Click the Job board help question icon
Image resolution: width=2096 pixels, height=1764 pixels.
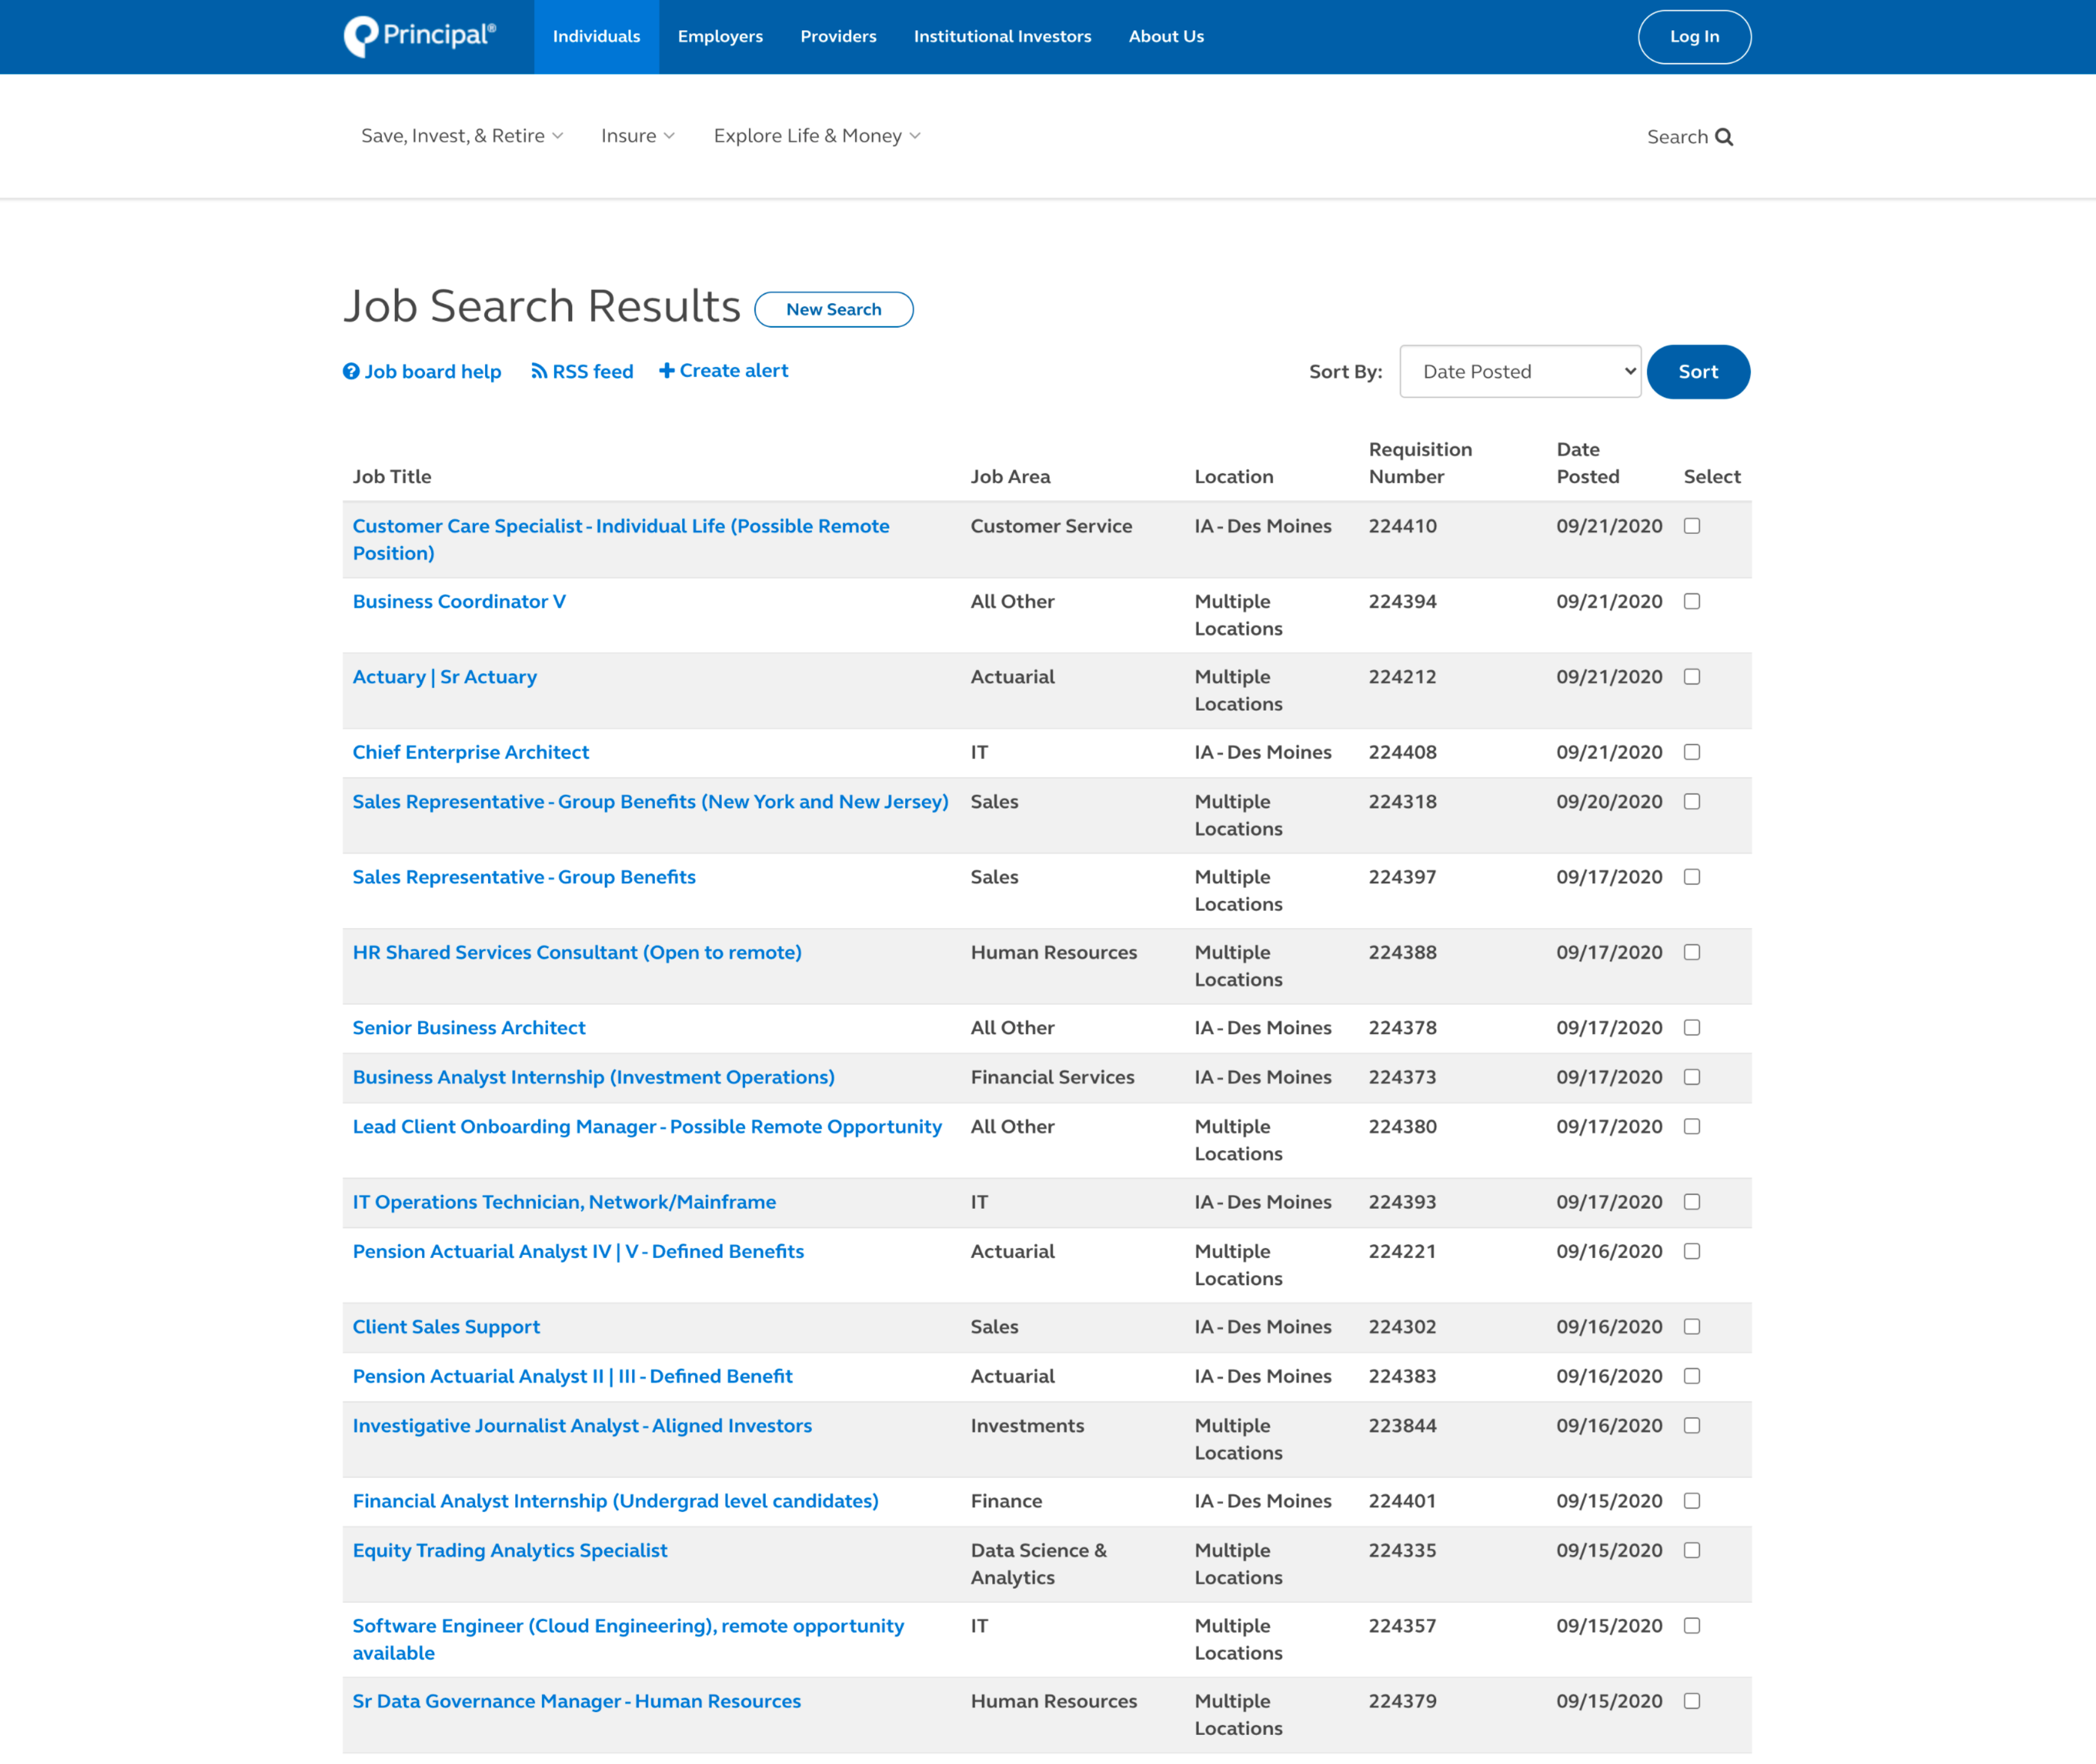pos(351,372)
